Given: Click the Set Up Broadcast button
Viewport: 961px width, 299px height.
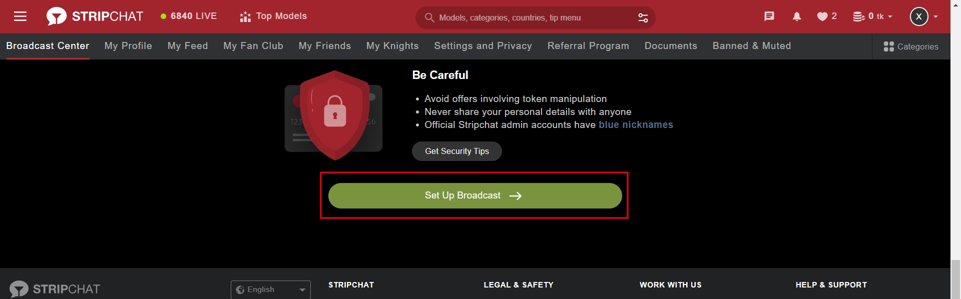Looking at the screenshot, I should 474,195.
